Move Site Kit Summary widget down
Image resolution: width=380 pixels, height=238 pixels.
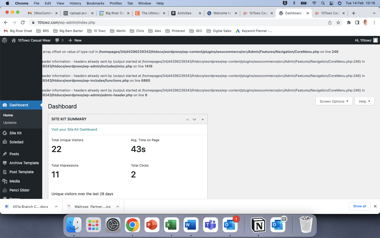194,119
